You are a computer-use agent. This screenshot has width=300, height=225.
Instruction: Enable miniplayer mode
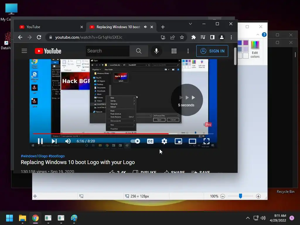pyautogui.click(x=178, y=141)
